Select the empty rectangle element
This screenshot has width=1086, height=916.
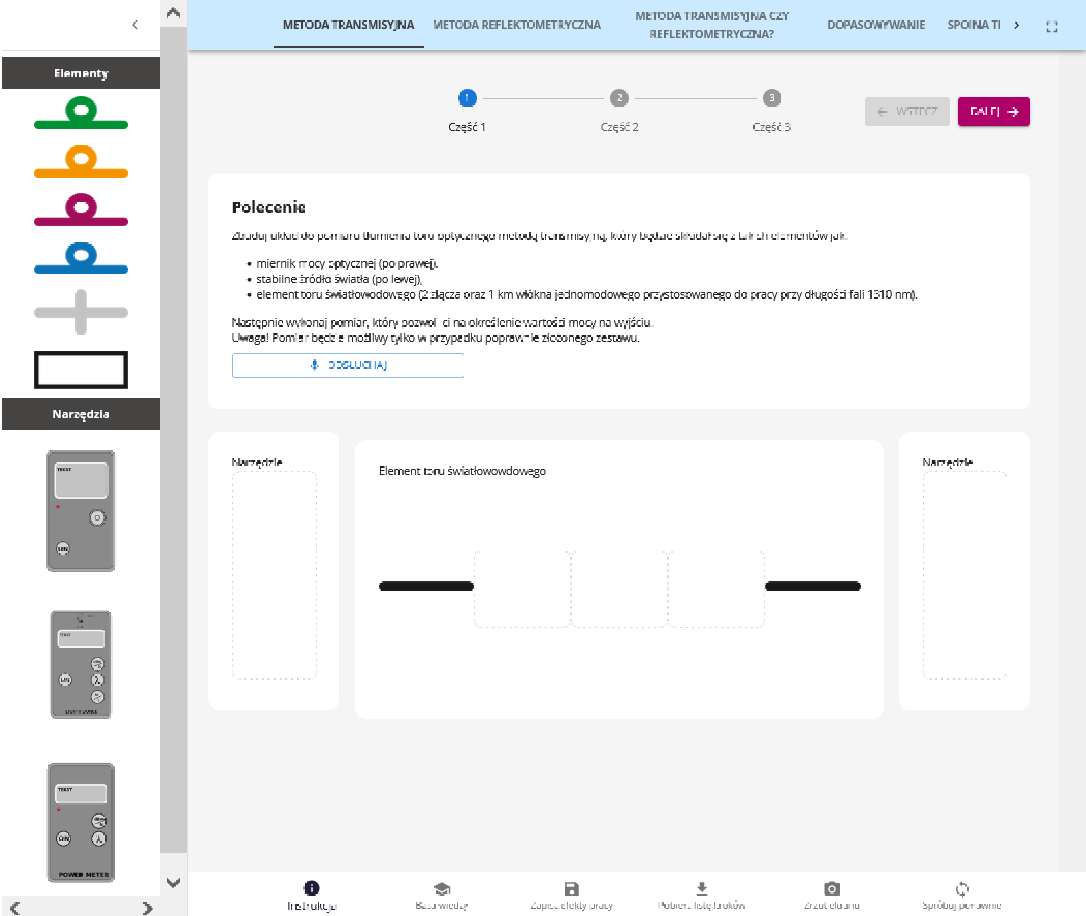click(x=81, y=370)
